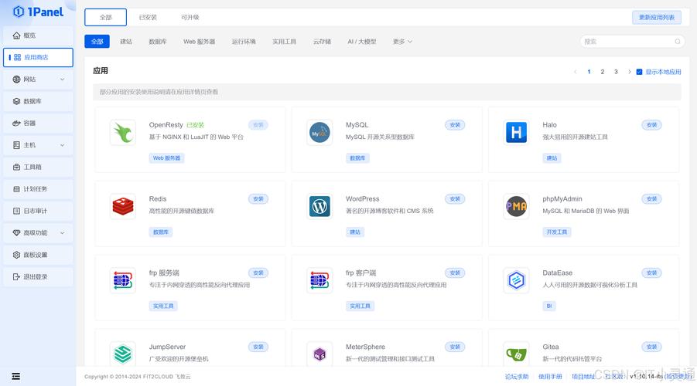Click the MySQL app icon
This screenshot has height=386, width=697.
click(319, 132)
